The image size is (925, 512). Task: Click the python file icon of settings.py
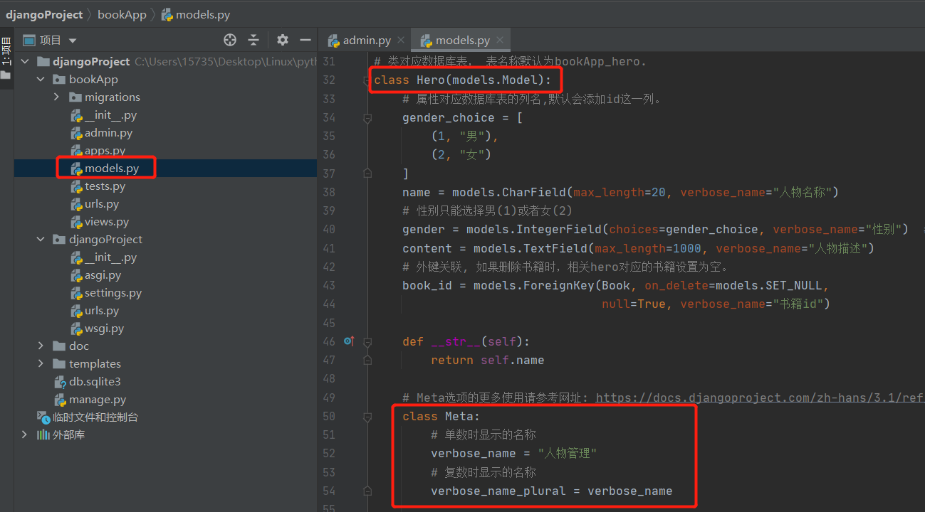click(75, 293)
